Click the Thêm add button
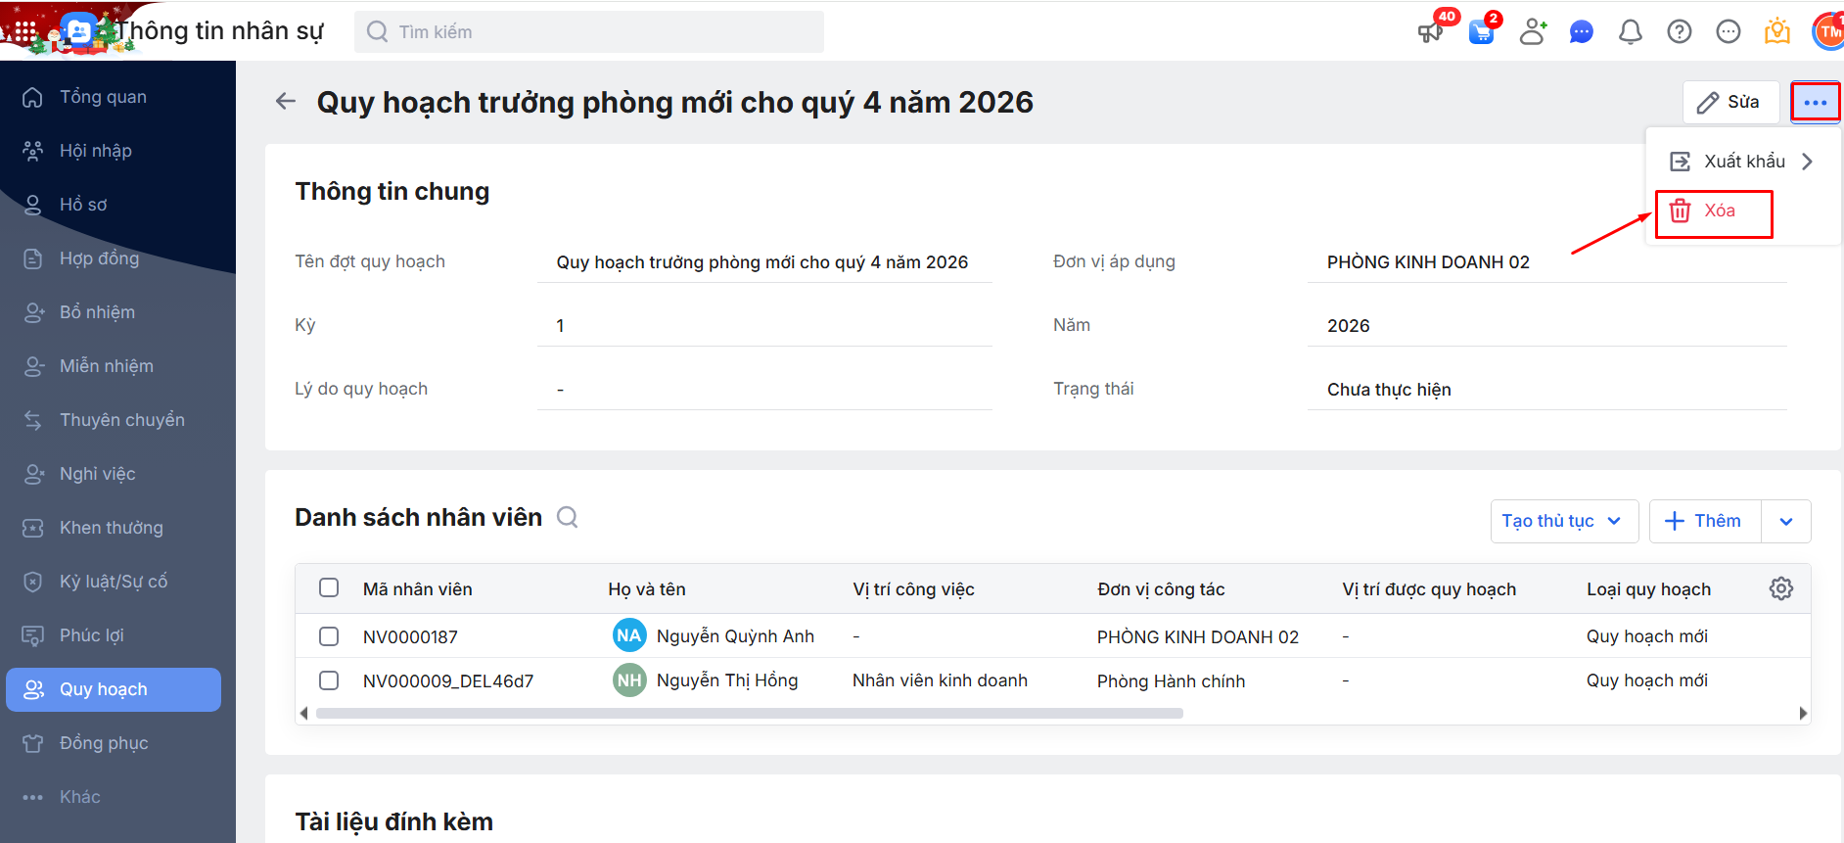 (1704, 521)
